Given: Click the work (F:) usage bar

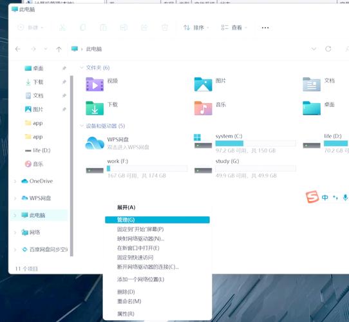Looking at the screenshot, I should pos(147,169).
